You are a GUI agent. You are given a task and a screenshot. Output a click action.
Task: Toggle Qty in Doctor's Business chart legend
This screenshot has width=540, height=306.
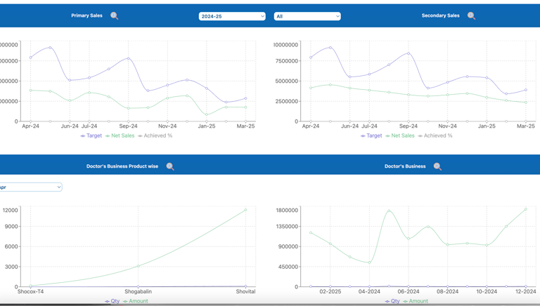392,301
